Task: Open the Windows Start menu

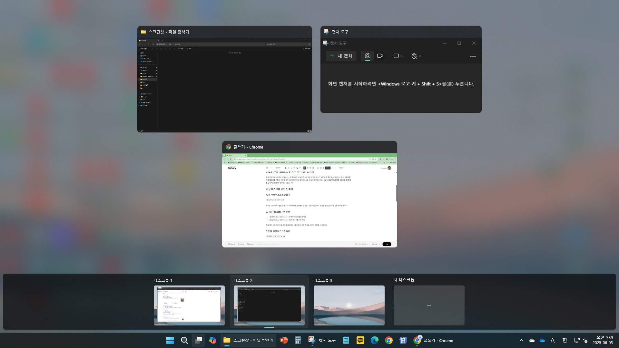Action: [x=170, y=340]
